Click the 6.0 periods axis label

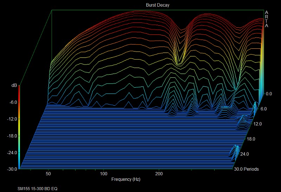(x=263, y=109)
